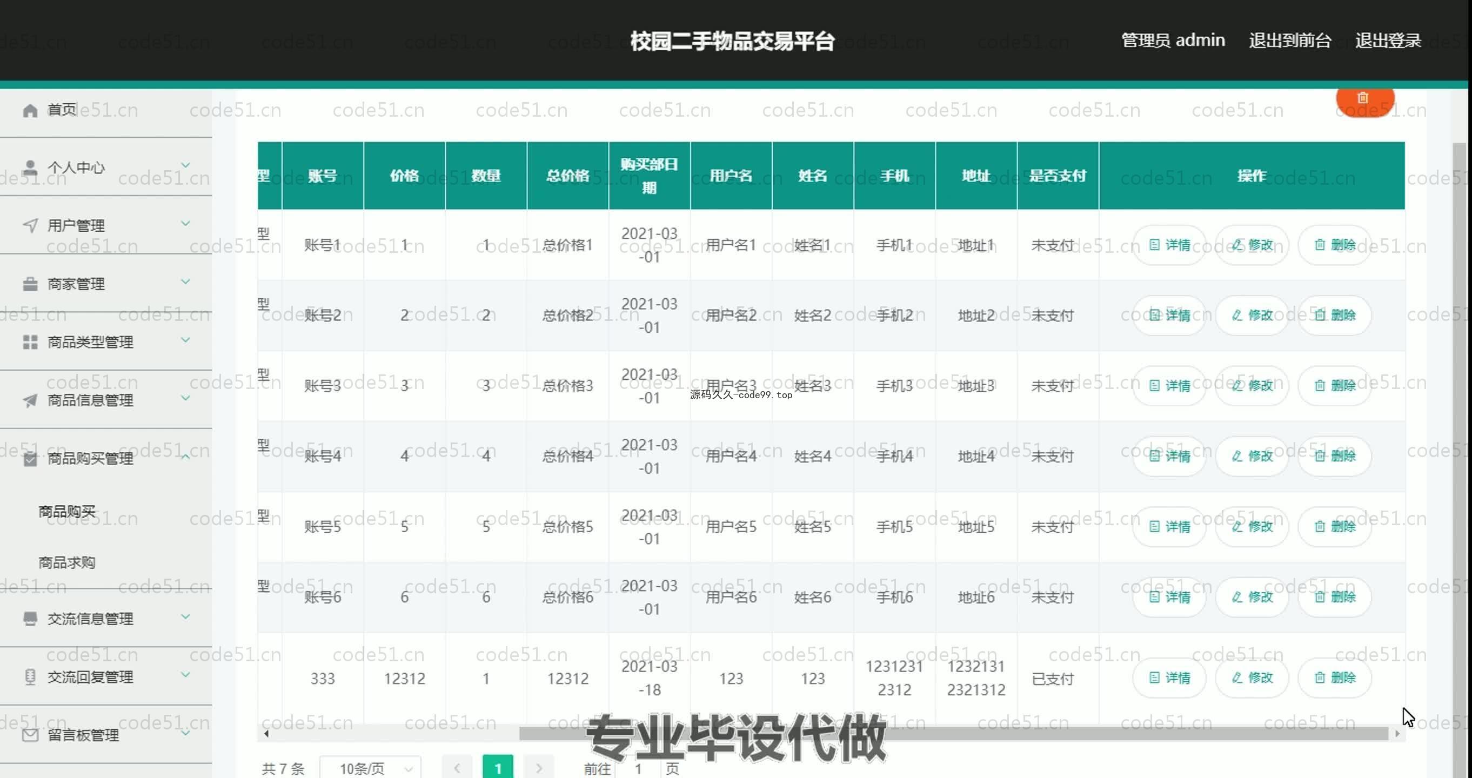The height and width of the screenshot is (778, 1472).
Task: Click the scrollbar right arrow under the table
Action: [1397, 734]
